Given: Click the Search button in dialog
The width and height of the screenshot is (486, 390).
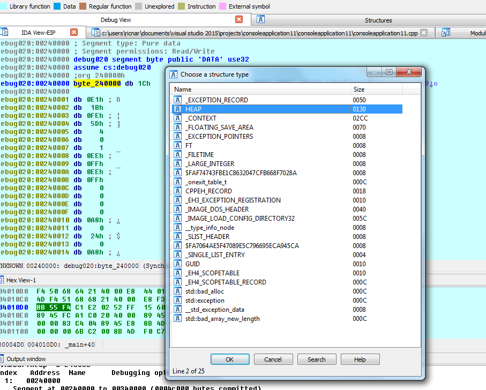Looking at the screenshot, I should [316, 359].
